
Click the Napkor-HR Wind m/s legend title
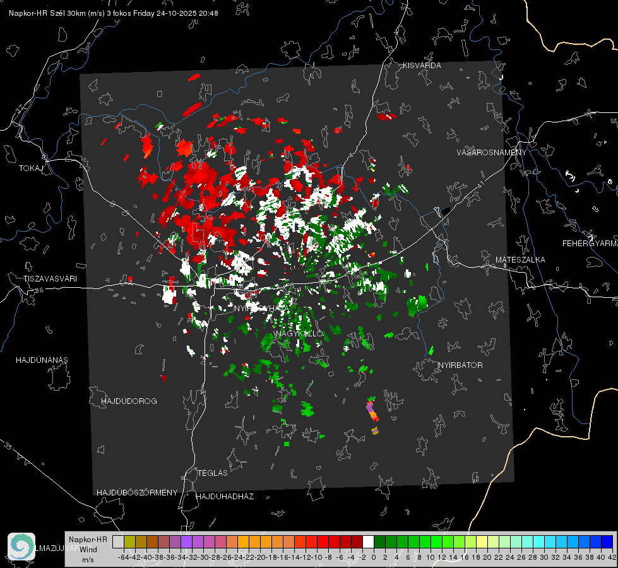(88, 550)
